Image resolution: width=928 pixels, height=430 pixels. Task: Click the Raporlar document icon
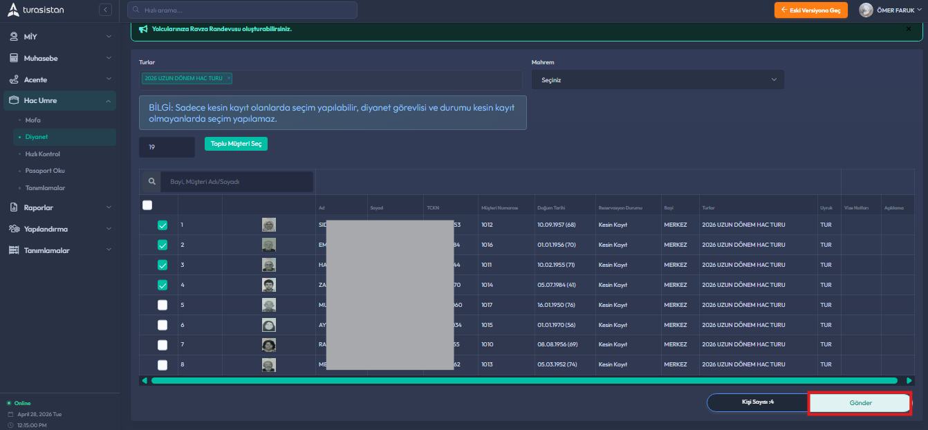pyautogui.click(x=14, y=207)
